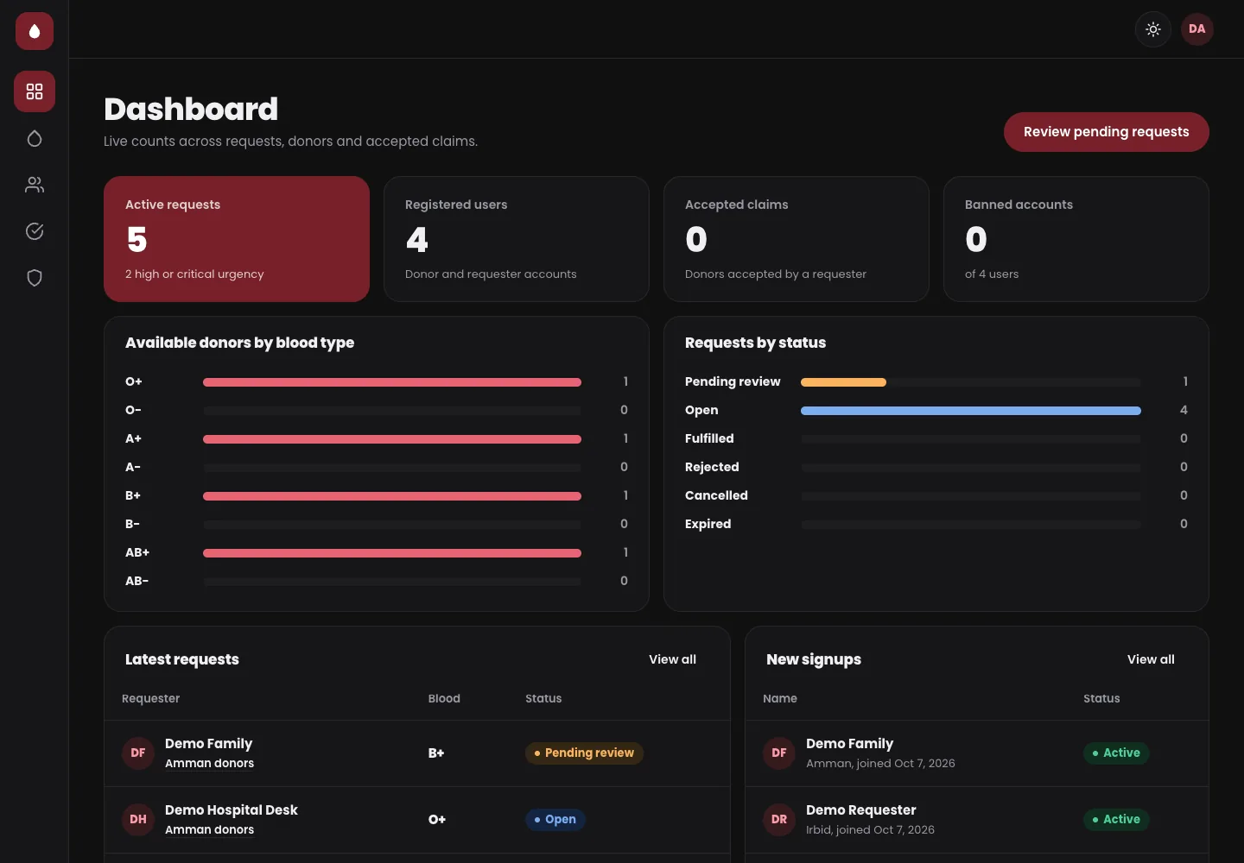
Task: Click the Dashboard page heading
Action: (x=191, y=110)
